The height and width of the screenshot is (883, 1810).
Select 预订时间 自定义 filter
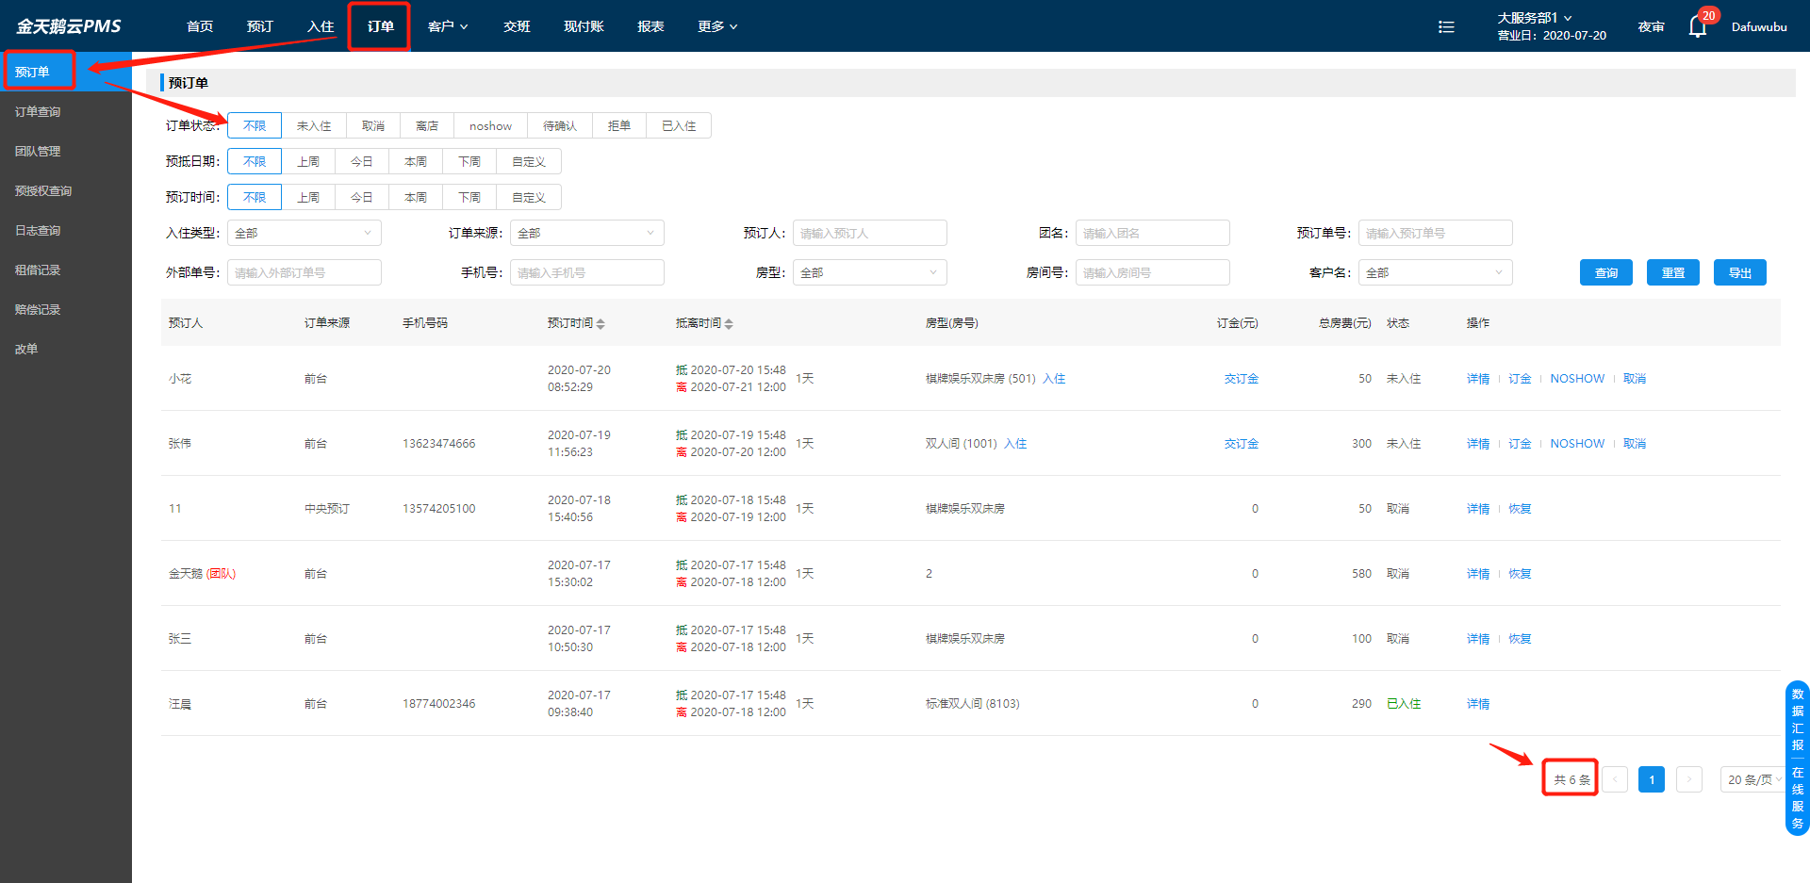pyautogui.click(x=529, y=197)
